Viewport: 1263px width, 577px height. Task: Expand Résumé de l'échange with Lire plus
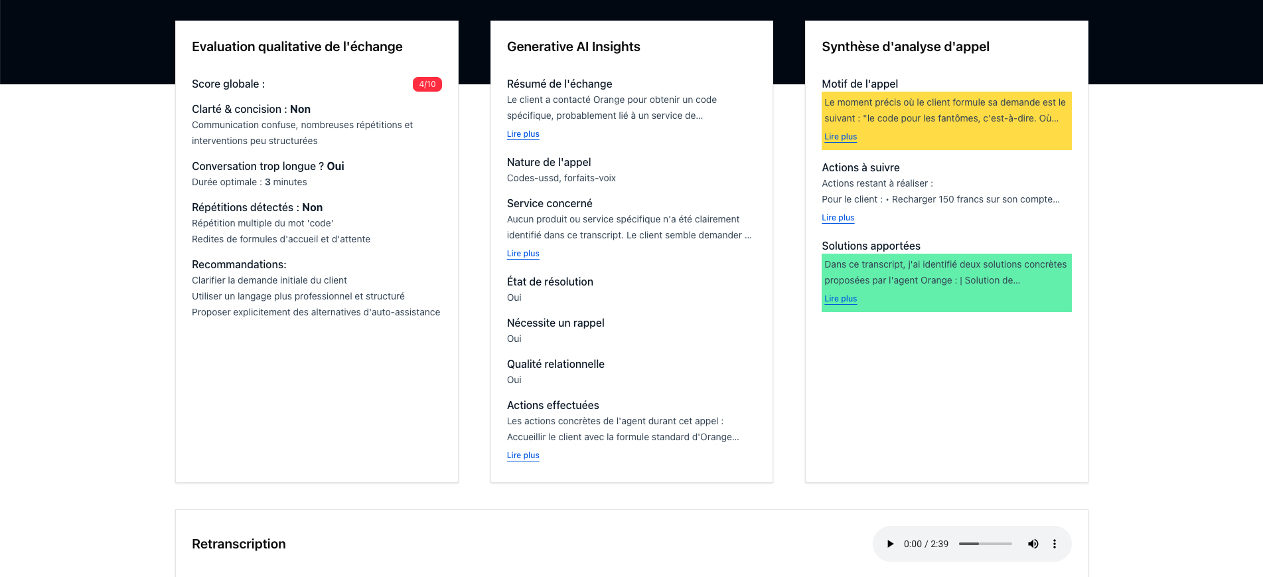click(523, 134)
